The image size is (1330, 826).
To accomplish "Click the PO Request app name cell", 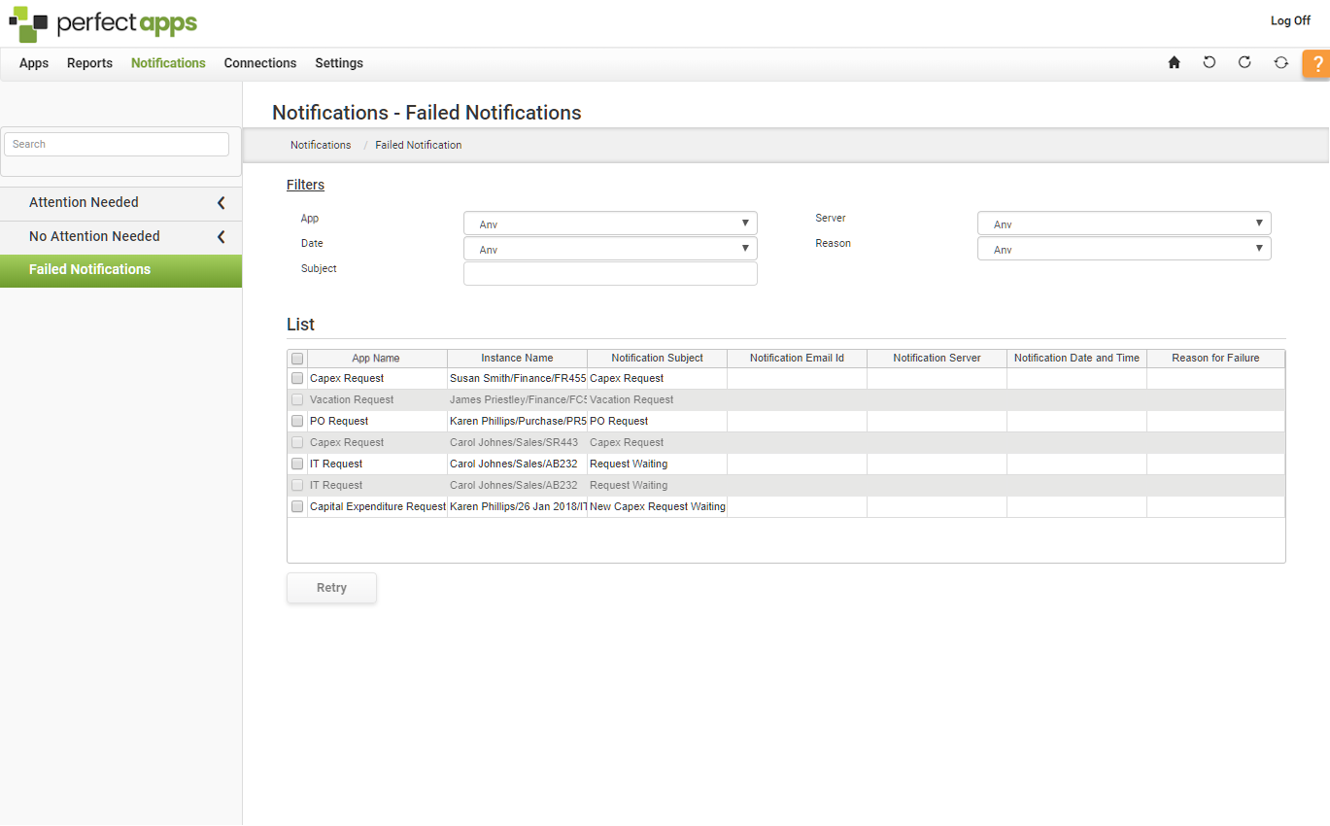I will pyautogui.click(x=377, y=422).
